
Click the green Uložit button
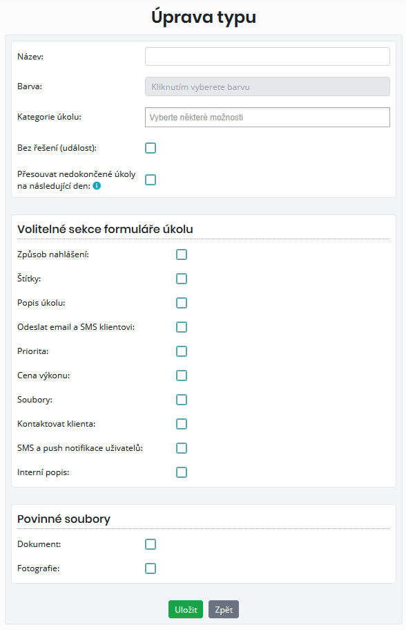[186, 609]
